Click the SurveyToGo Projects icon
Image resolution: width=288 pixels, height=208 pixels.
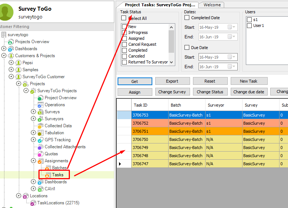coord(33,91)
